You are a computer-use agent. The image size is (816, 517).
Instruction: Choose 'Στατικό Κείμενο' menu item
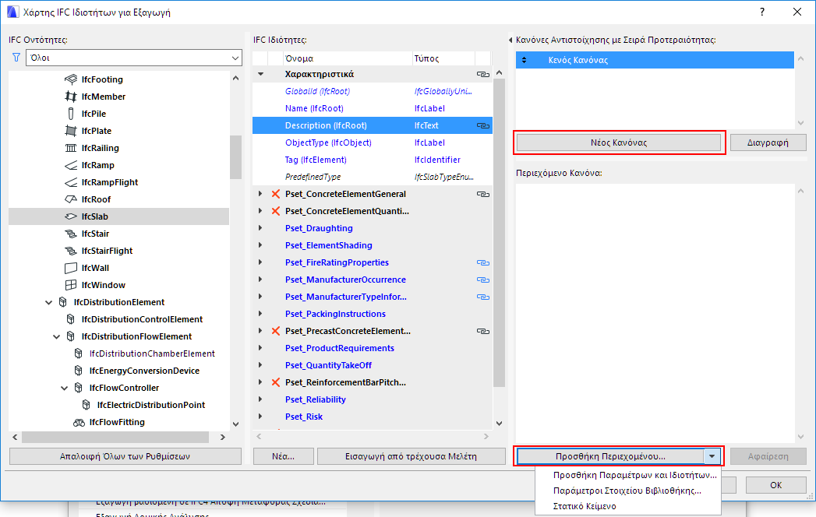(585, 506)
